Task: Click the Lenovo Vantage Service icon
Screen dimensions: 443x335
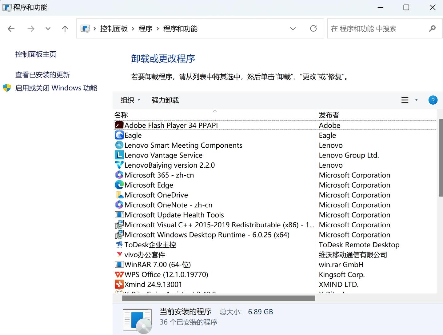Action: click(x=119, y=155)
